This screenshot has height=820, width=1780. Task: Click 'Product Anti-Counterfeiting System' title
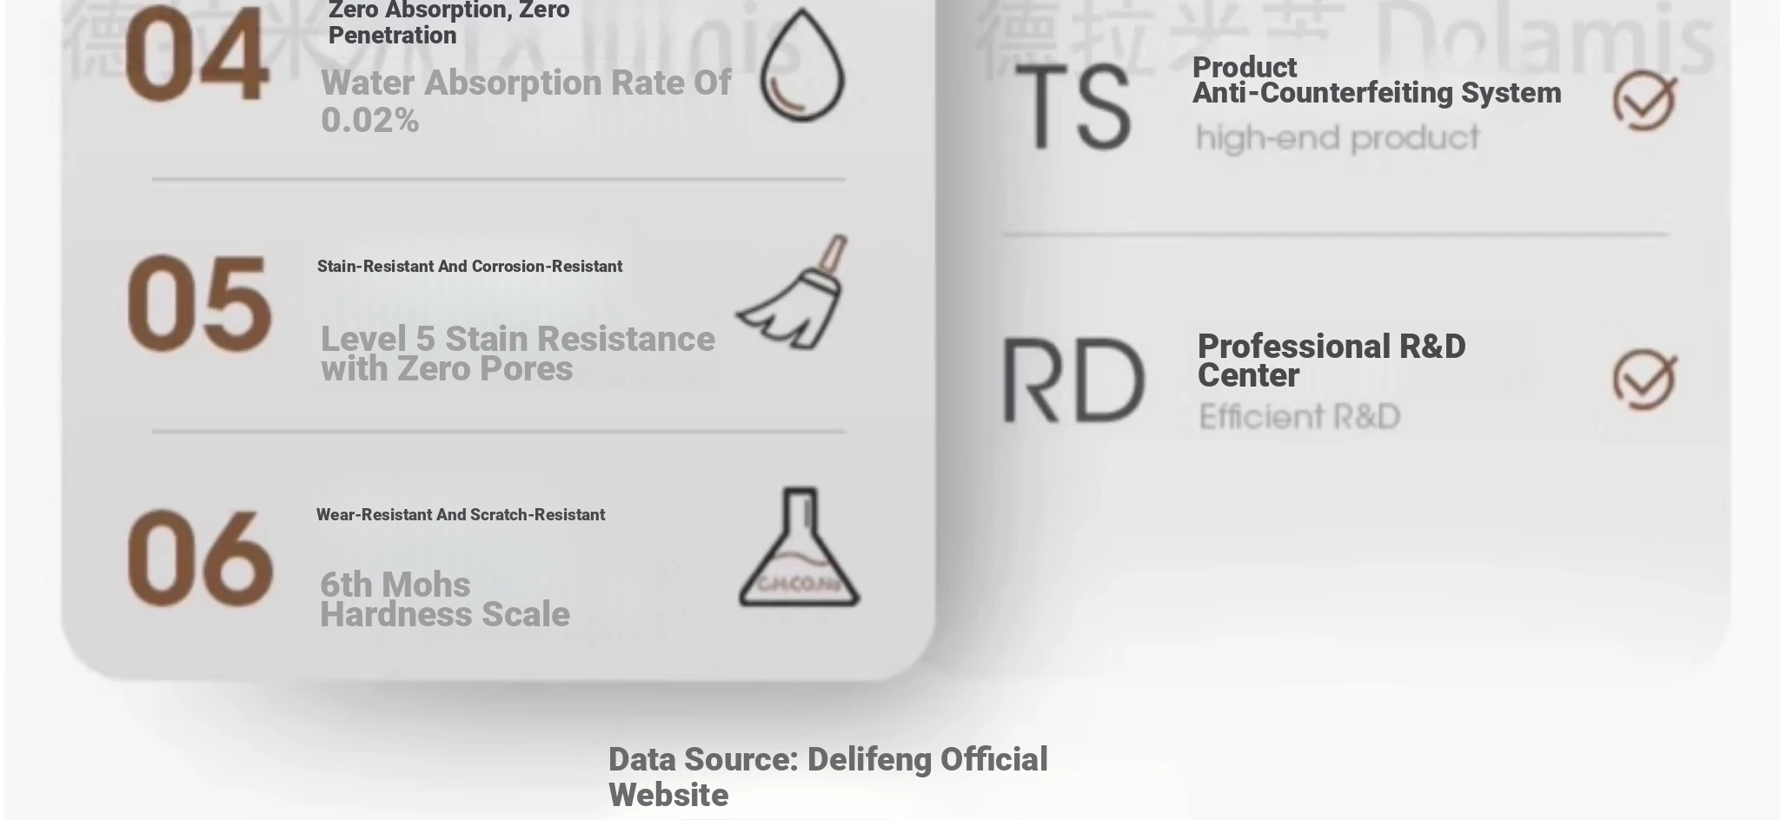(x=1377, y=80)
